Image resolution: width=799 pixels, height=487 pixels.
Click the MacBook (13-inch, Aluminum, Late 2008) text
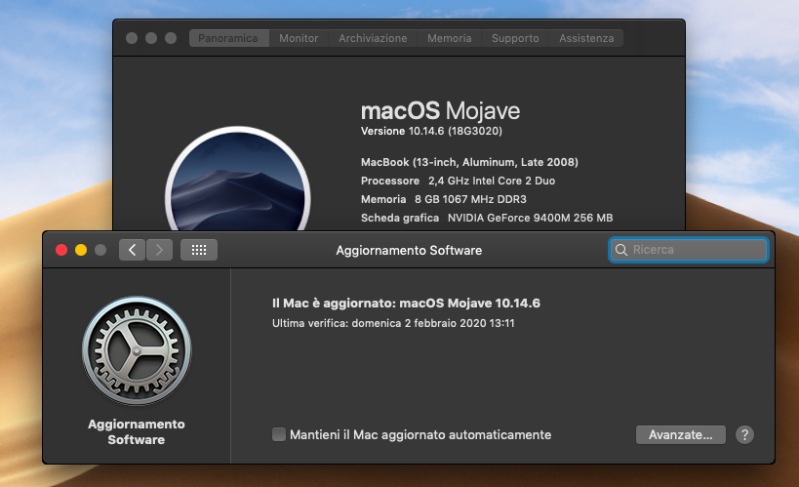pos(469,162)
